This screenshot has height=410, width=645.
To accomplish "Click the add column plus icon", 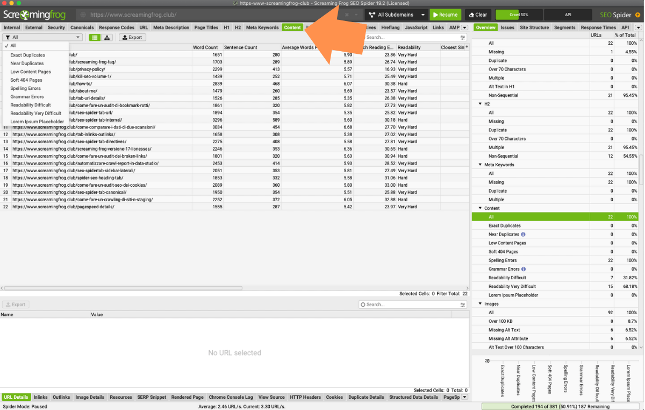I will click(x=467, y=47).
